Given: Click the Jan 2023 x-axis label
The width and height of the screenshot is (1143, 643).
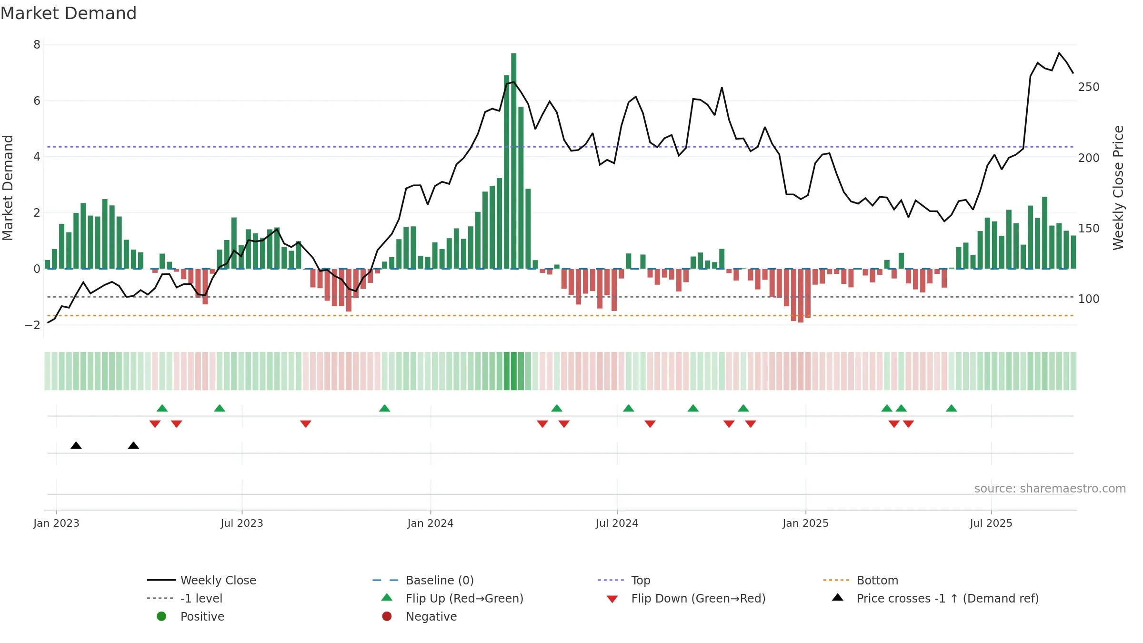Looking at the screenshot, I should [x=56, y=523].
